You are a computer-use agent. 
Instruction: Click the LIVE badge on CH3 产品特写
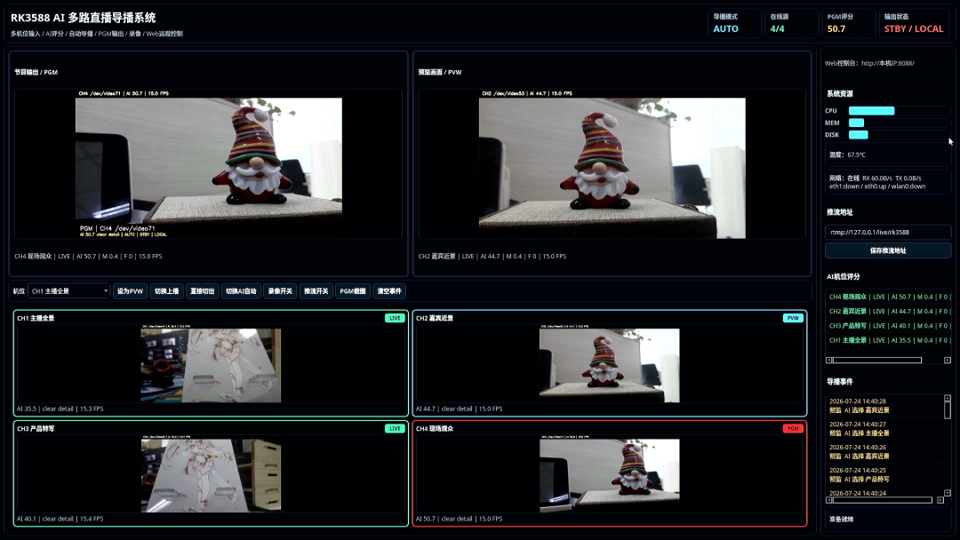pos(395,429)
